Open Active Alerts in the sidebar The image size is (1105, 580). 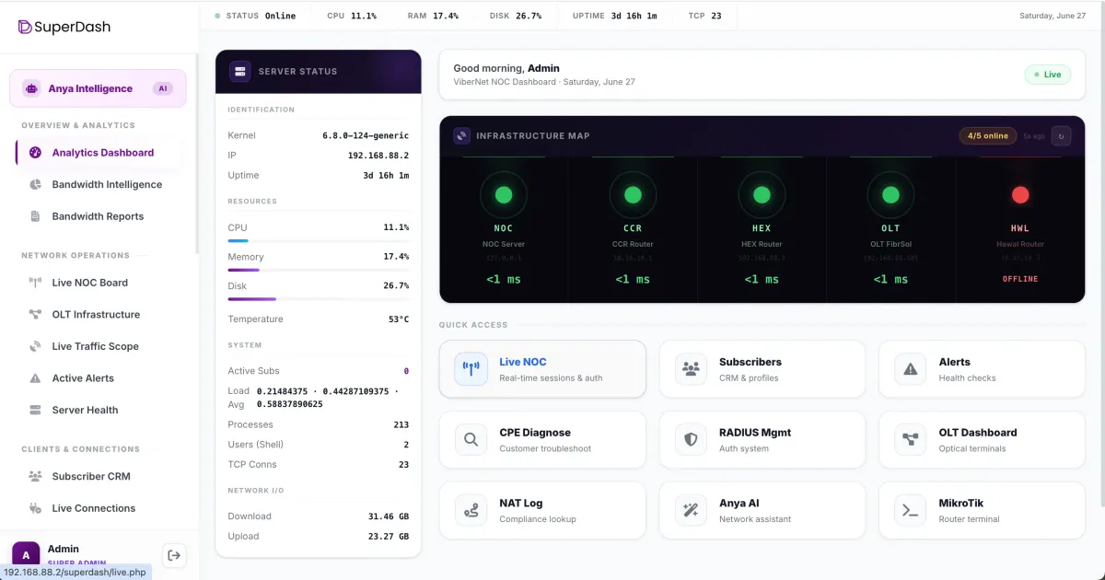click(99, 378)
